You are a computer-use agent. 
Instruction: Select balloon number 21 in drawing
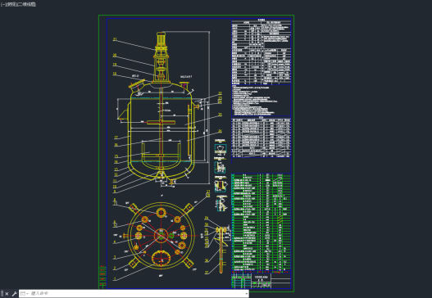[x=115, y=39]
